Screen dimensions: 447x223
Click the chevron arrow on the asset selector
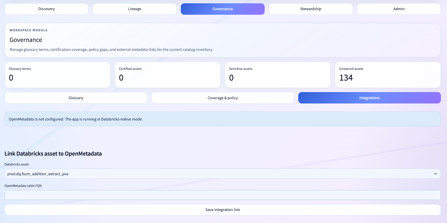pyautogui.click(x=435, y=174)
